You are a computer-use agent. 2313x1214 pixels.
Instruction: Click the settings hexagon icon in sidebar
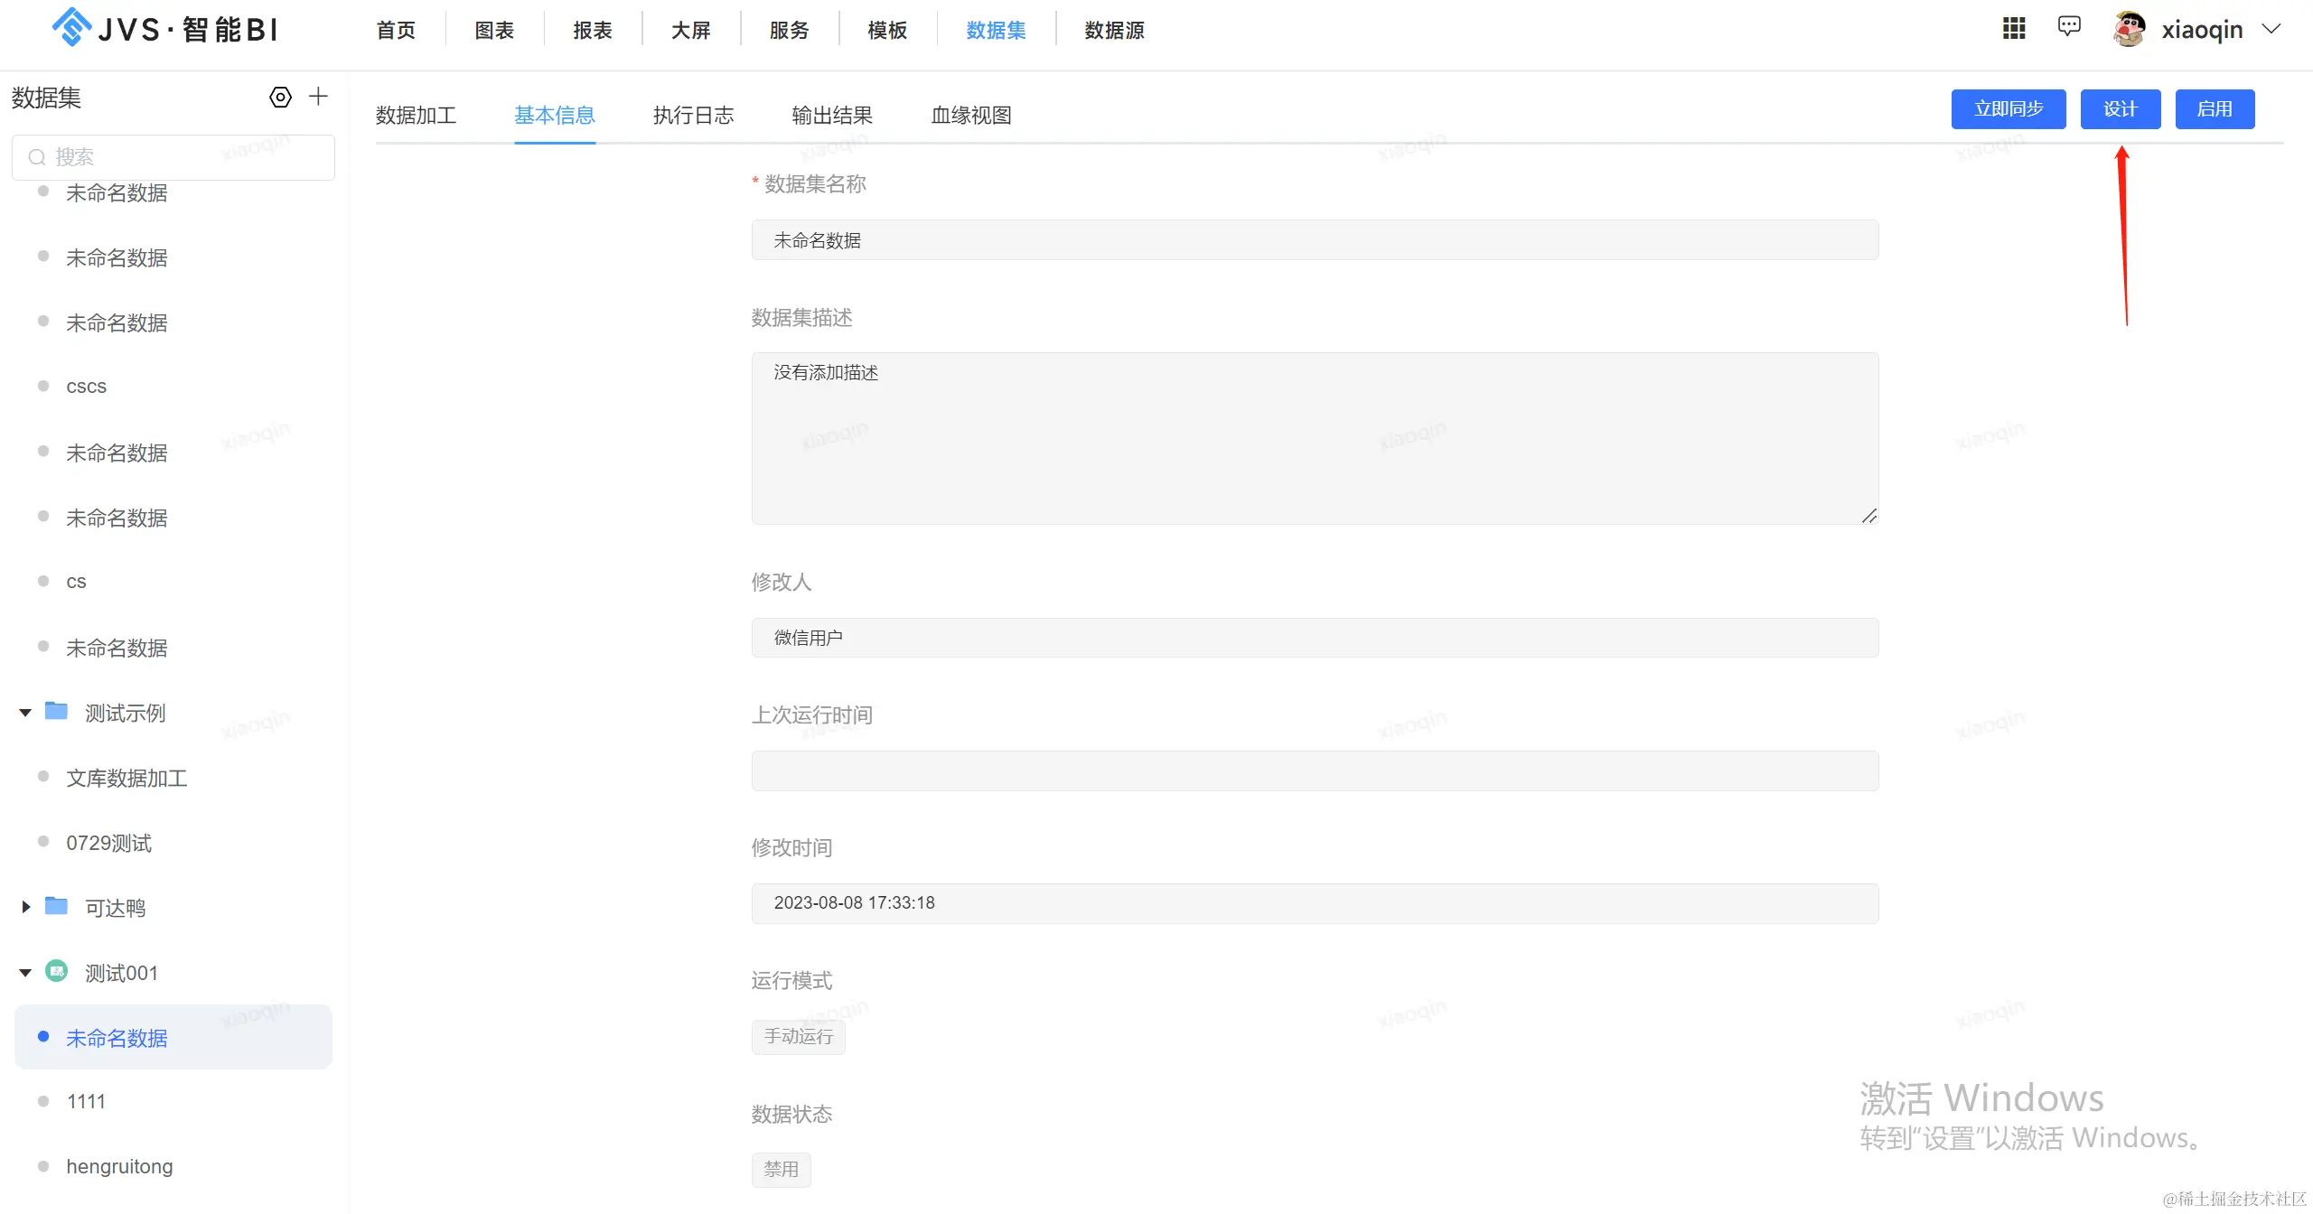(280, 97)
